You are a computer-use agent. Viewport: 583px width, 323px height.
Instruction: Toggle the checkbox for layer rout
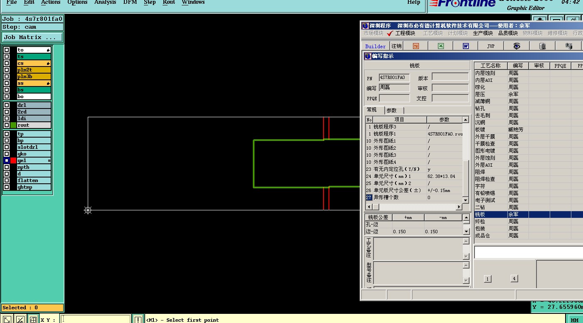[x=7, y=125]
